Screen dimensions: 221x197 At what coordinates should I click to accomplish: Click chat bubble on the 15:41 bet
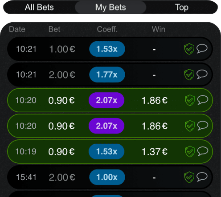coord(202,177)
